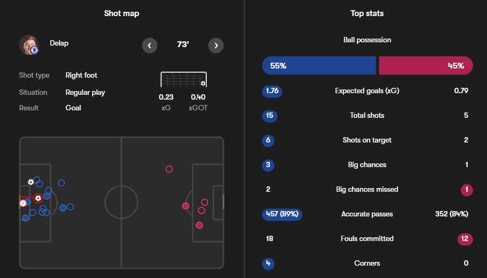Click the Accurate passes 457 (89%) badge
The image size is (487, 278).
coord(282,214)
